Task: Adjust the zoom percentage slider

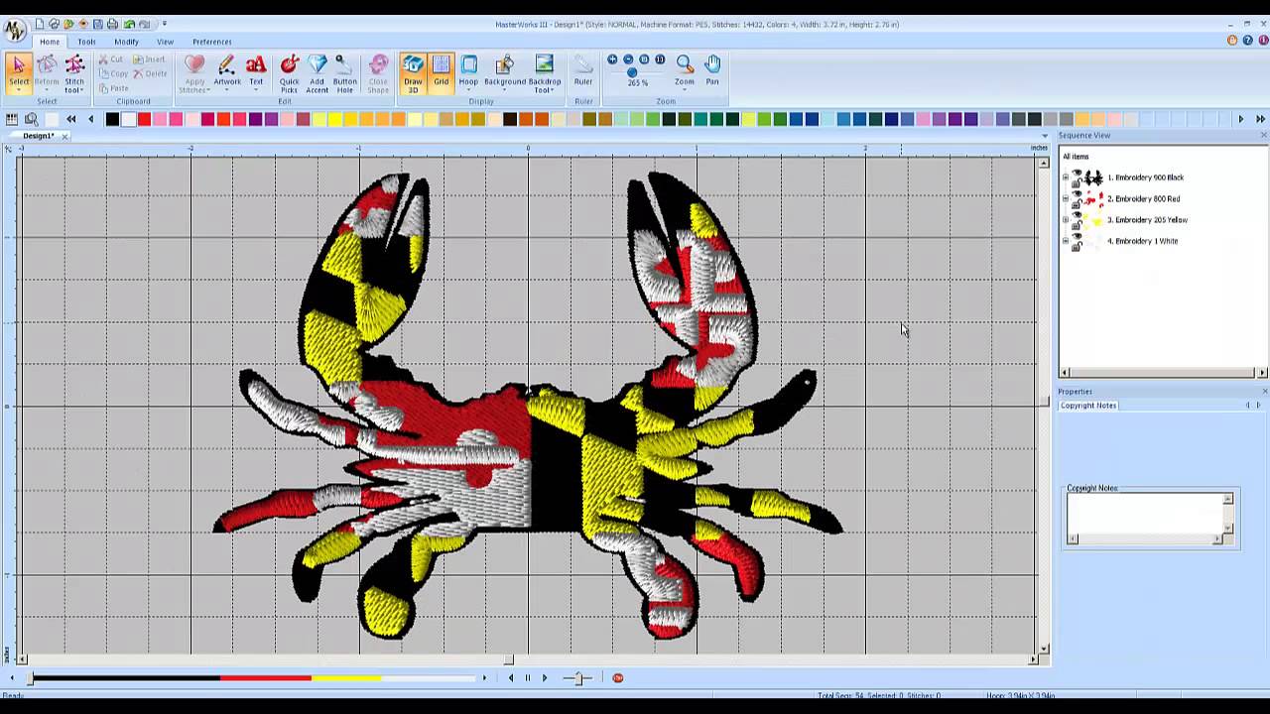Action: pyautogui.click(x=632, y=72)
